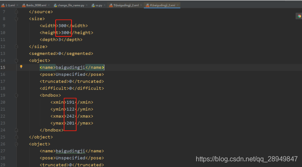Place cursor in depth value 3
This screenshot has height=167, width=302.
[60, 39]
